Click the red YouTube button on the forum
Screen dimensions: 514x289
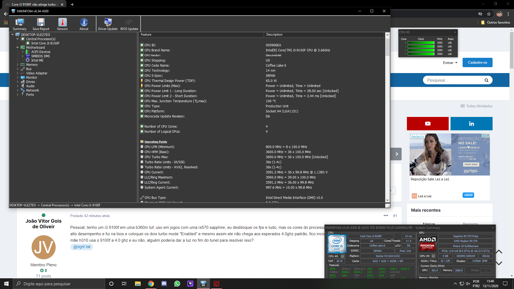428,124
